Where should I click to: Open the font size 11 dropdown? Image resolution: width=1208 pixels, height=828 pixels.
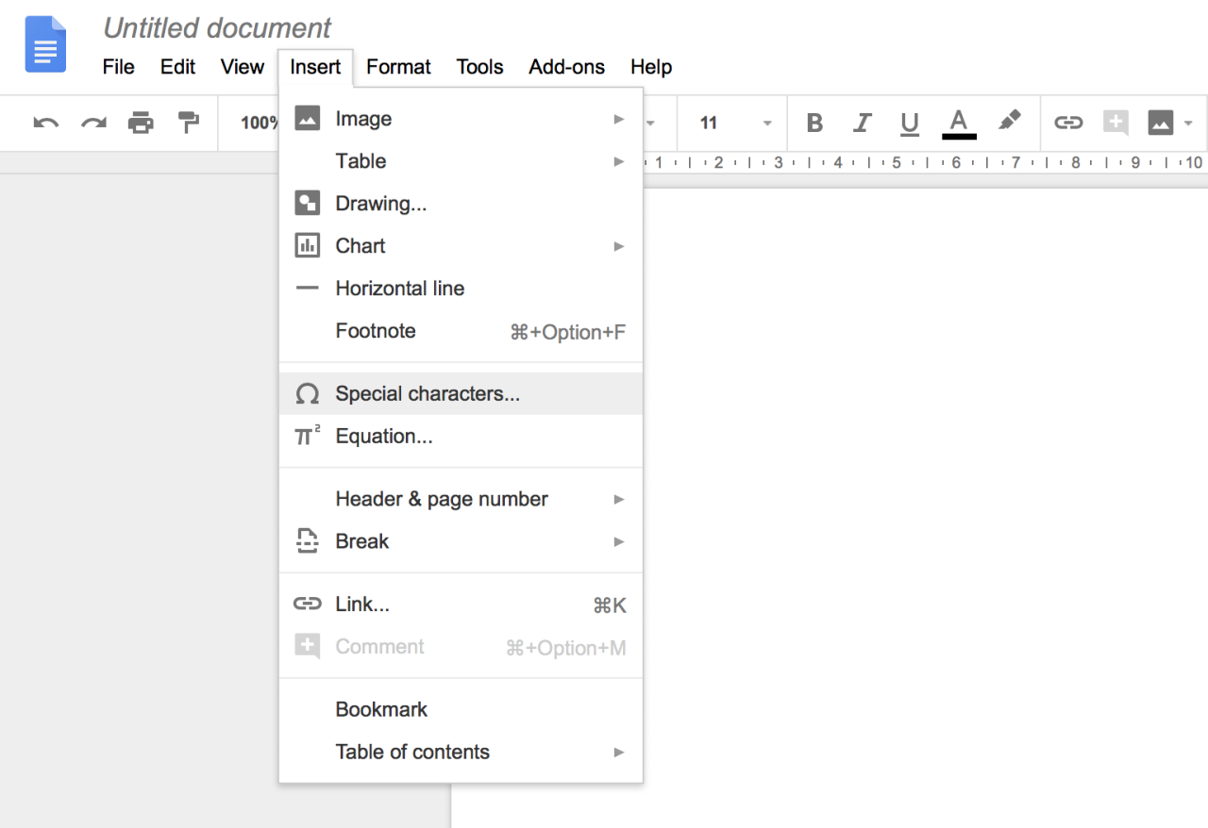click(734, 123)
